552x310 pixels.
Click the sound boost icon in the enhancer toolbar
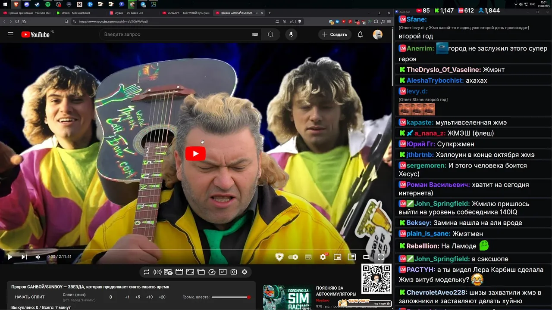tap(157, 272)
